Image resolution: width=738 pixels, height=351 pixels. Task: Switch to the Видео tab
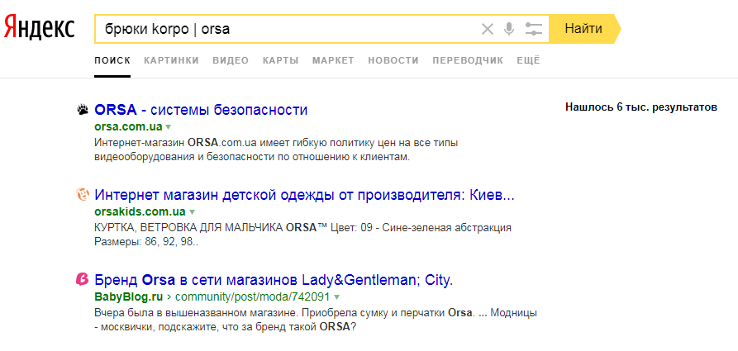tap(231, 60)
